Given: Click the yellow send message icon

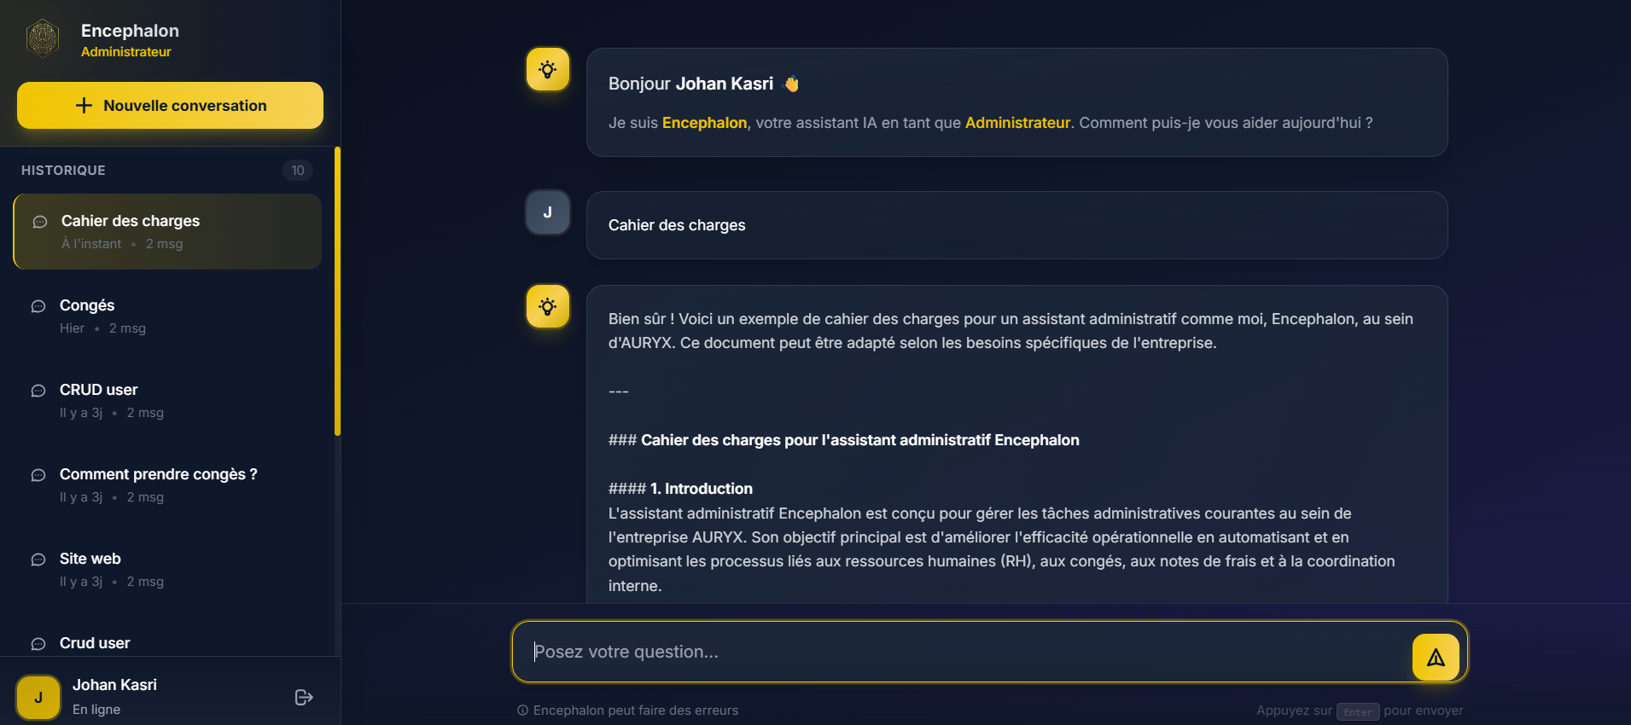Looking at the screenshot, I should [1436, 657].
